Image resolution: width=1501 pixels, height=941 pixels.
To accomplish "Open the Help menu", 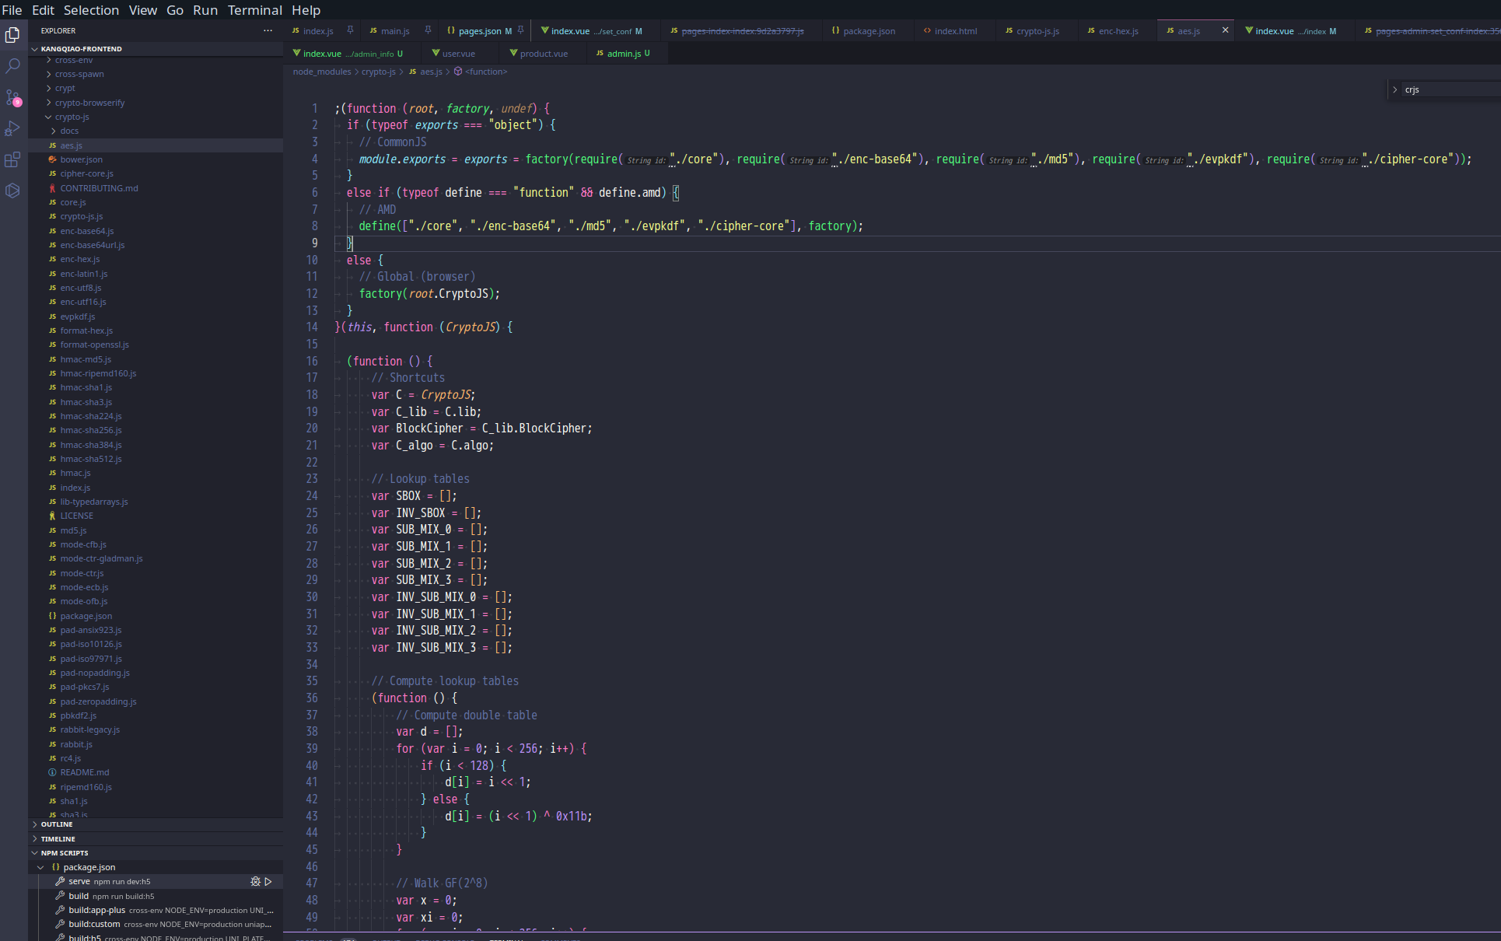I will [x=306, y=10].
